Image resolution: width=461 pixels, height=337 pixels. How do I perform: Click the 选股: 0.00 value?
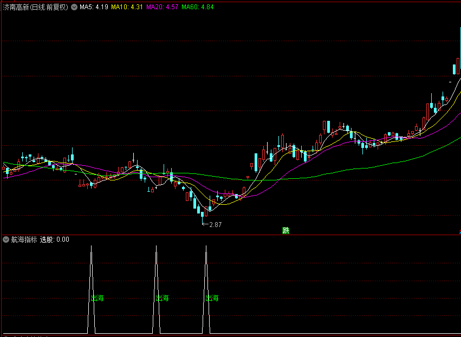(54, 239)
